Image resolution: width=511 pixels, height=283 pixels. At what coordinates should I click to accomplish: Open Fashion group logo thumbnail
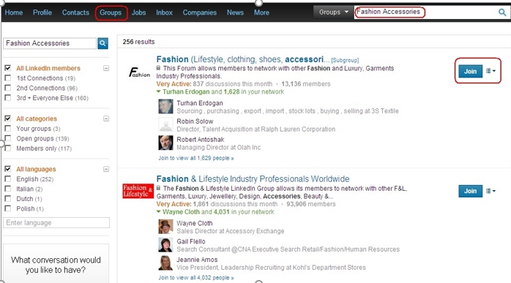coord(140,72)
